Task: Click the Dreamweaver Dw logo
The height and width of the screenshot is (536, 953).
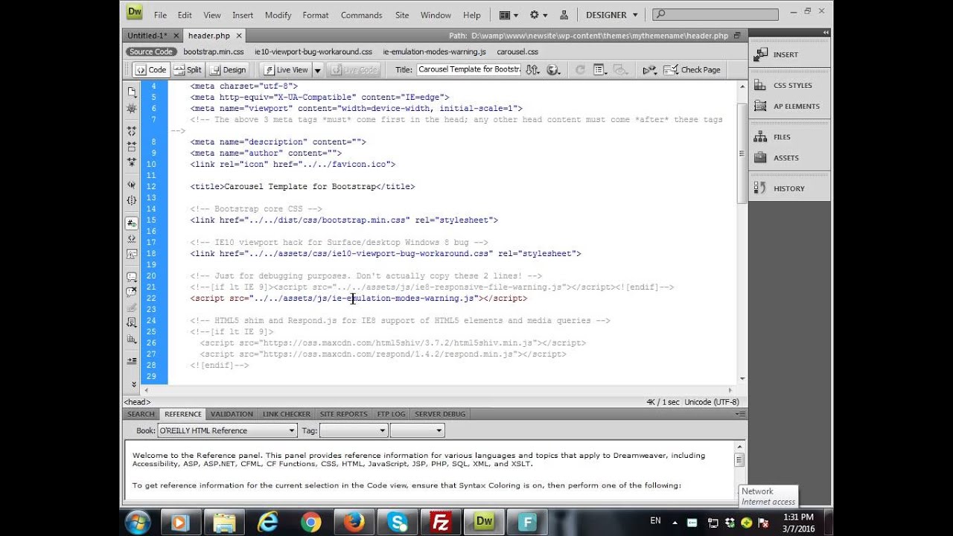Action: (134, 12)
